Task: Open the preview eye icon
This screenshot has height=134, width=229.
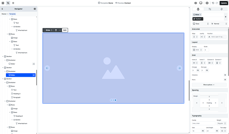Action: point(195,3)
